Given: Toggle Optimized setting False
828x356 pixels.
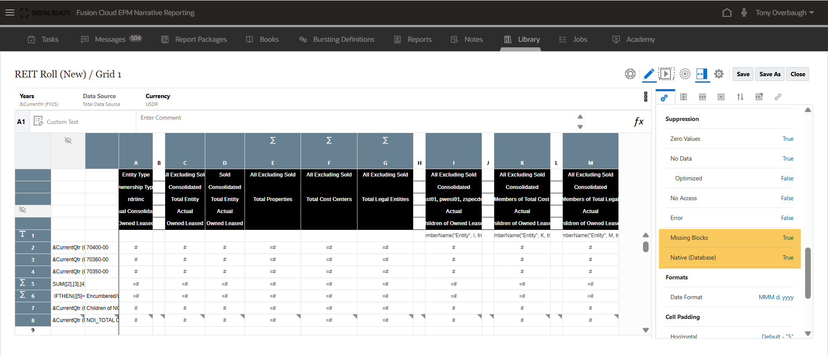Looking at the screenshot, I should click(787, 178).
